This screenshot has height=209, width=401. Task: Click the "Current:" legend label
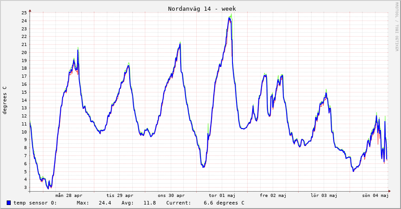(178, 203)
